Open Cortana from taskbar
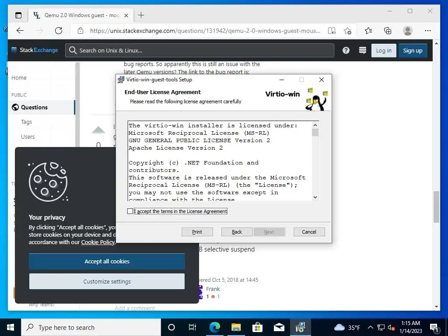 coord(171,327)
